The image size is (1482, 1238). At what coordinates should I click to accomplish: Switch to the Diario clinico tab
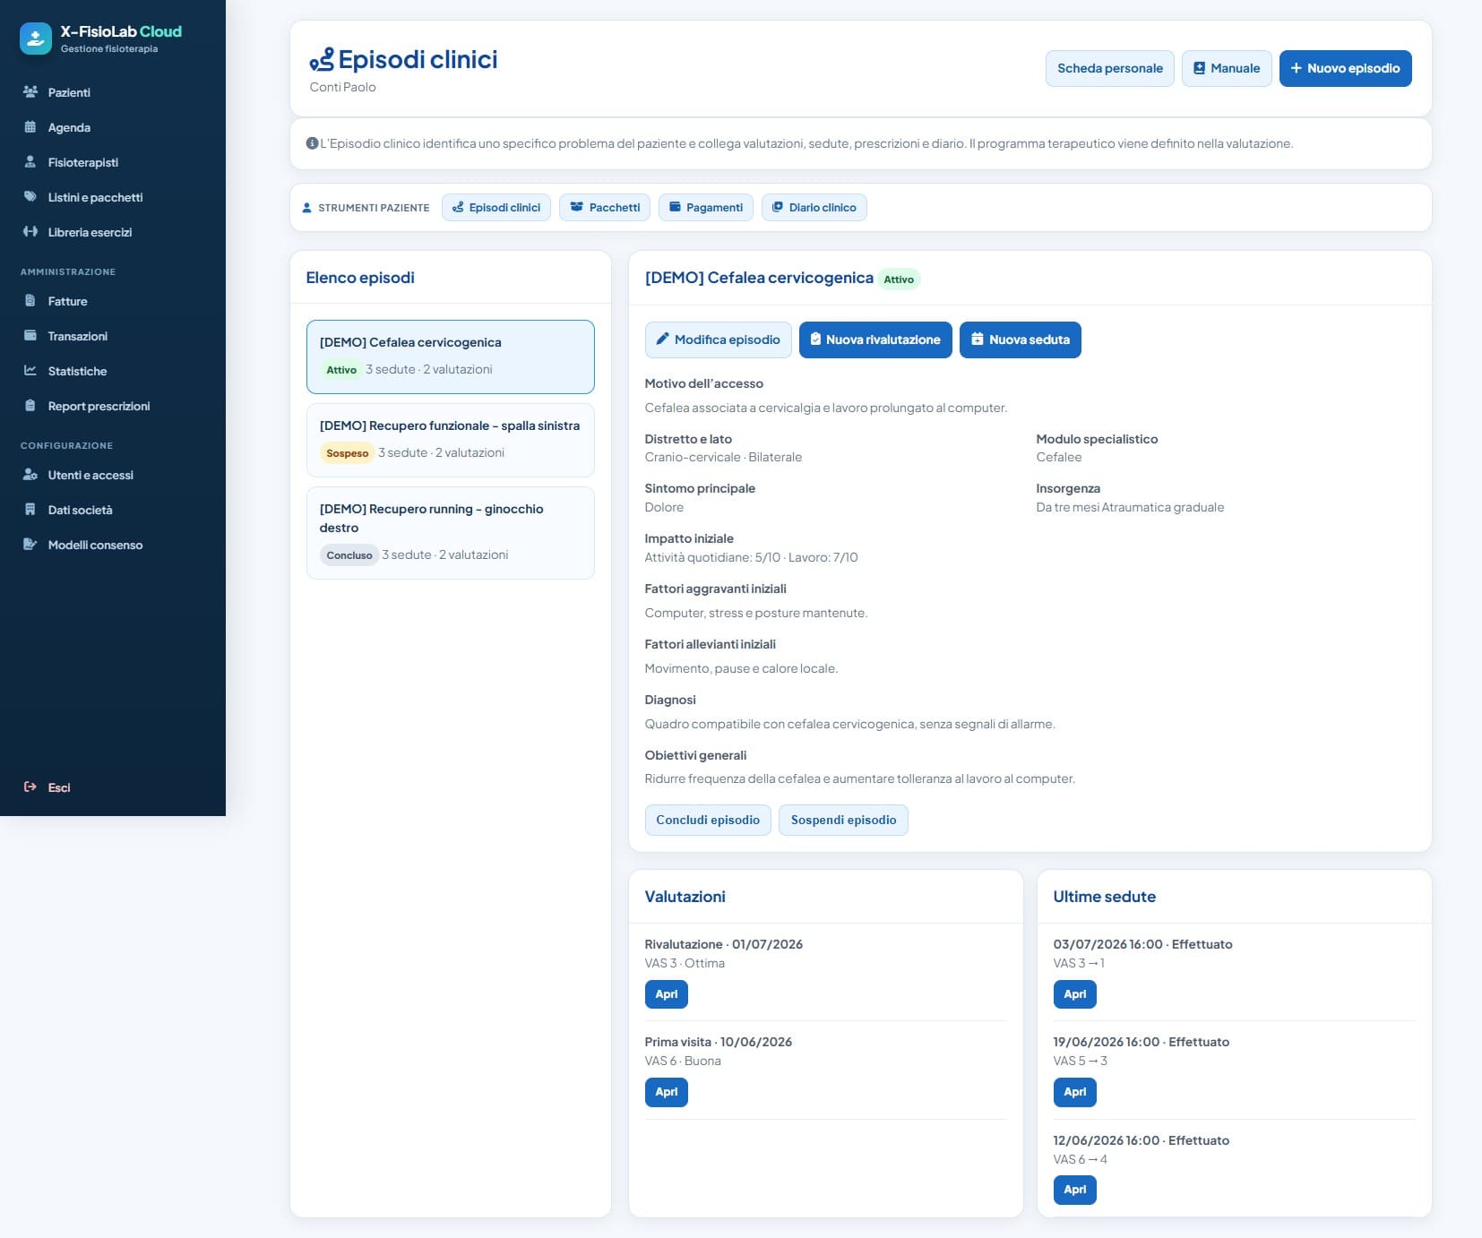click(x=814, y=207)
